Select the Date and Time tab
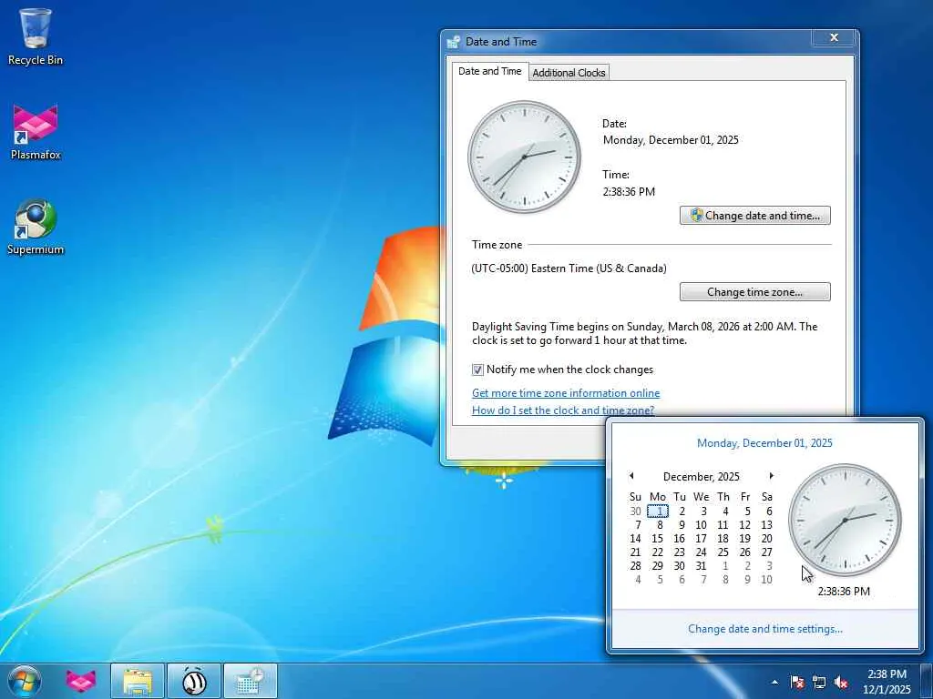This screenshot has height=699, width=933. [489, 71]
